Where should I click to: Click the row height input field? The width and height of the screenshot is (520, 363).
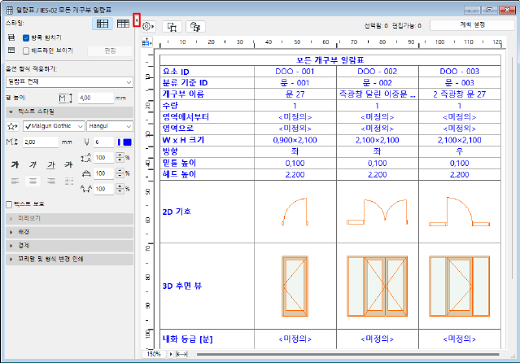click(x=94, y=98)
